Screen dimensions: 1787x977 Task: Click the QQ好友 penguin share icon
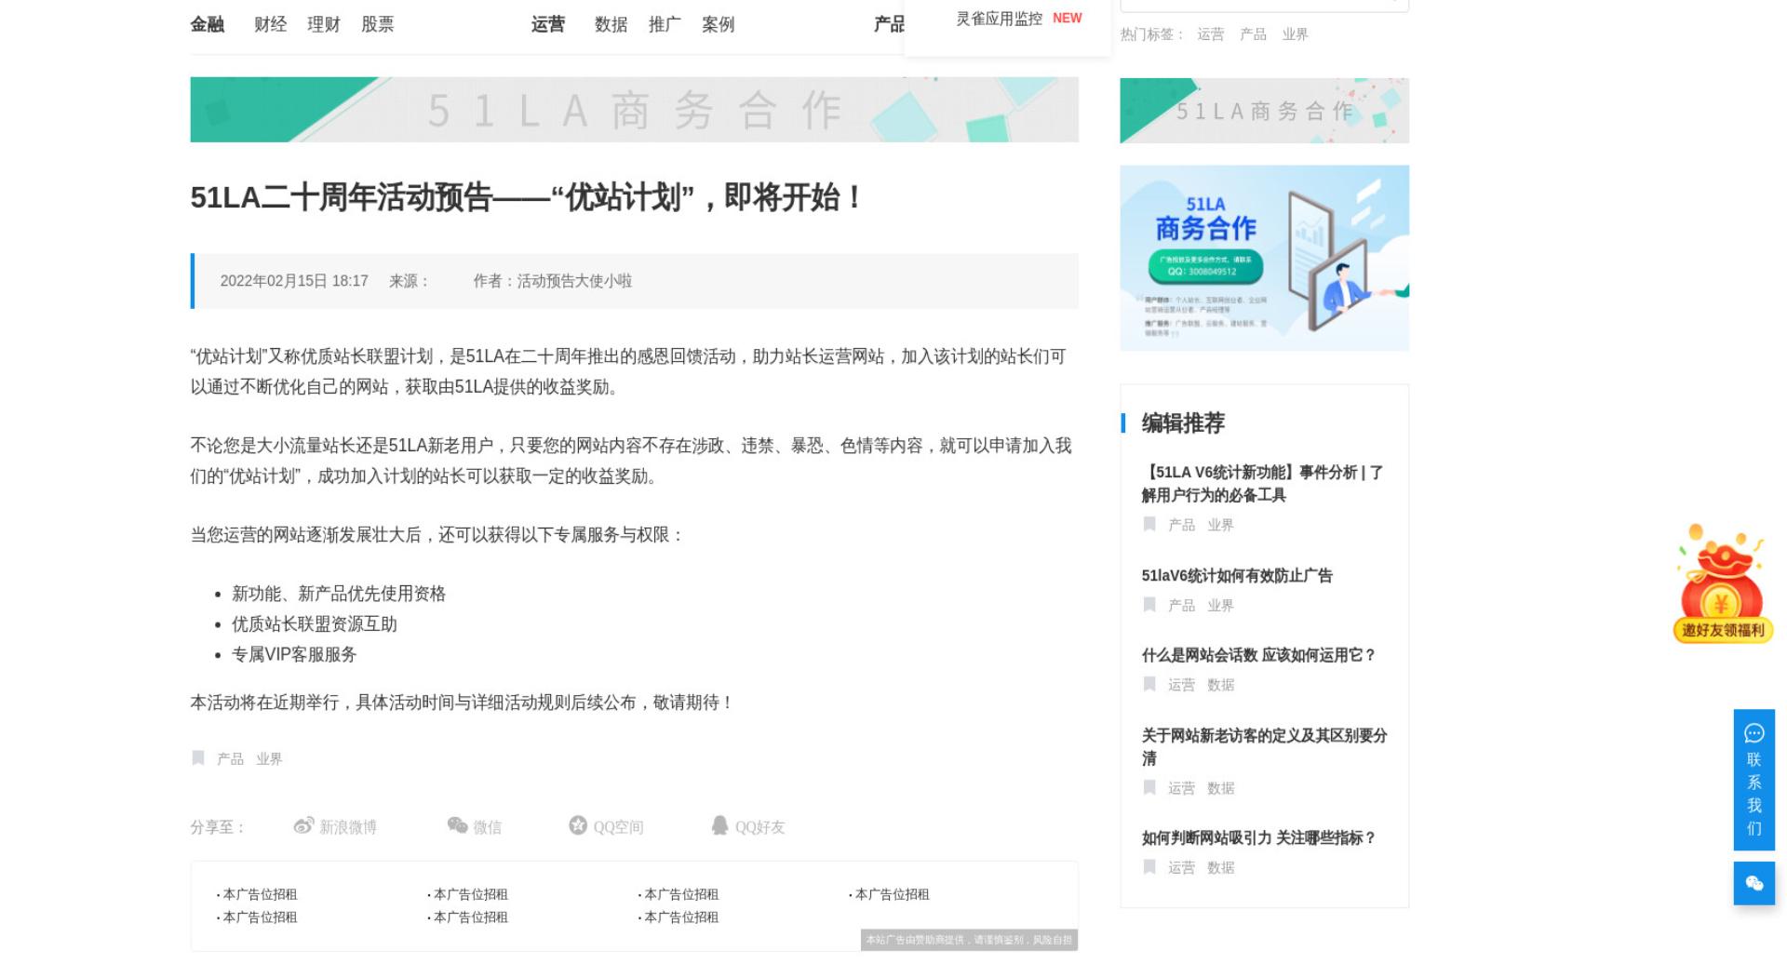[719, 825]
